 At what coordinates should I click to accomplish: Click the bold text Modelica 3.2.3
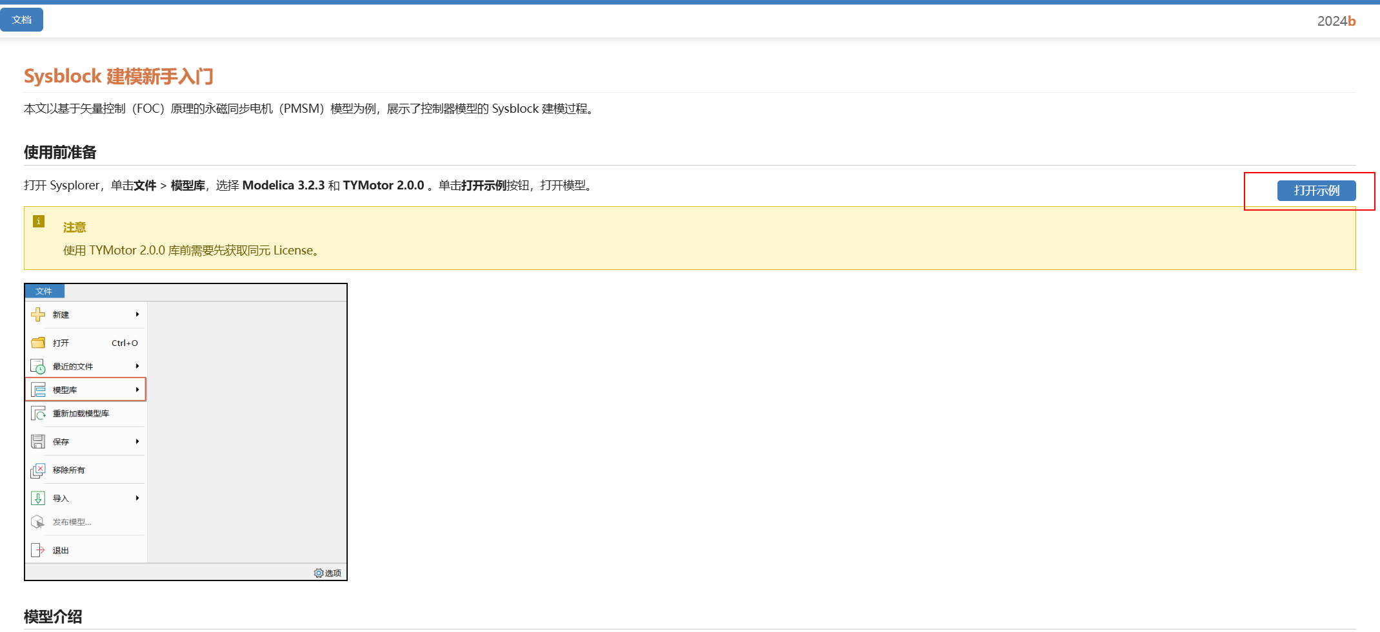point(284,186)
